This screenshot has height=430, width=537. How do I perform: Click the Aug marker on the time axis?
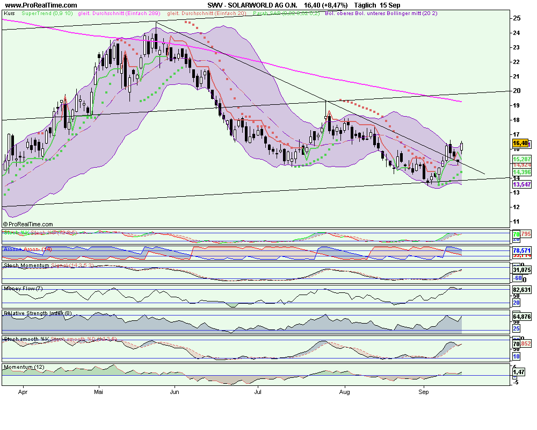[345, 392]
